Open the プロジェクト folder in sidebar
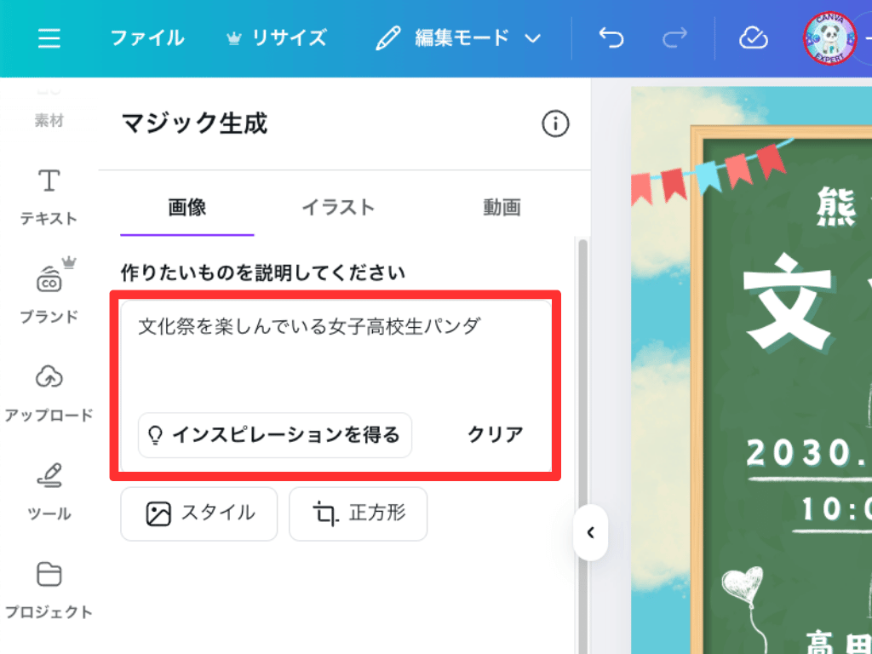This screenshot has width=872, height=654. point(49,590)
